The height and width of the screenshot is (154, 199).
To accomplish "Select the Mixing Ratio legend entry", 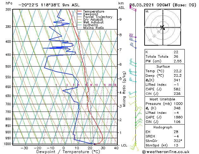I will tap(93, 28).
